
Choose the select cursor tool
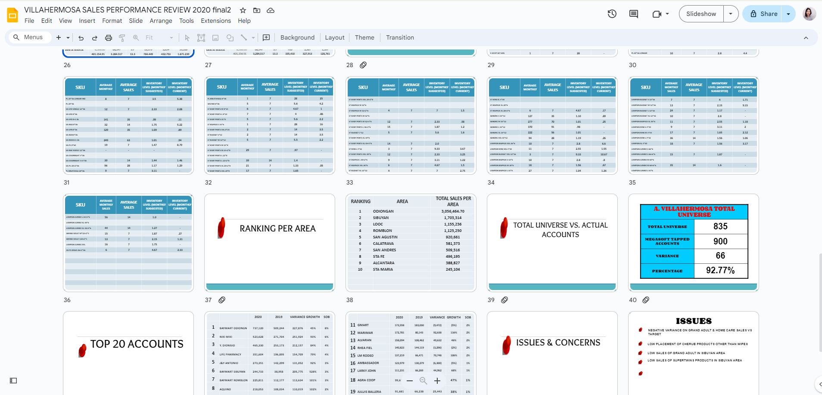[187, 38]
